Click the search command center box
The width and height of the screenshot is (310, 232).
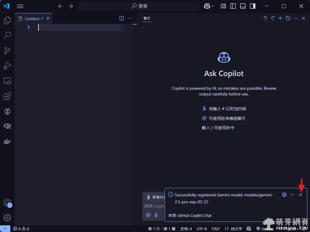(139, 6)
